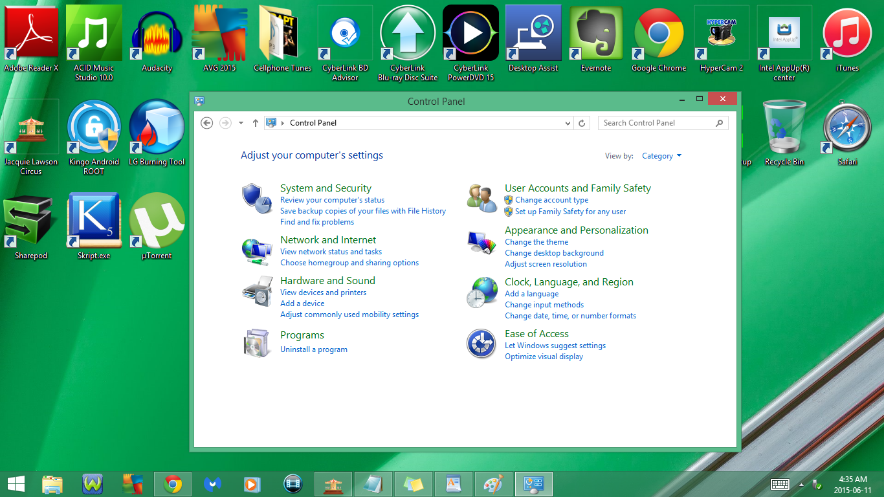
Task: Click the Add a language link
Action: click(x=531, y=294)
